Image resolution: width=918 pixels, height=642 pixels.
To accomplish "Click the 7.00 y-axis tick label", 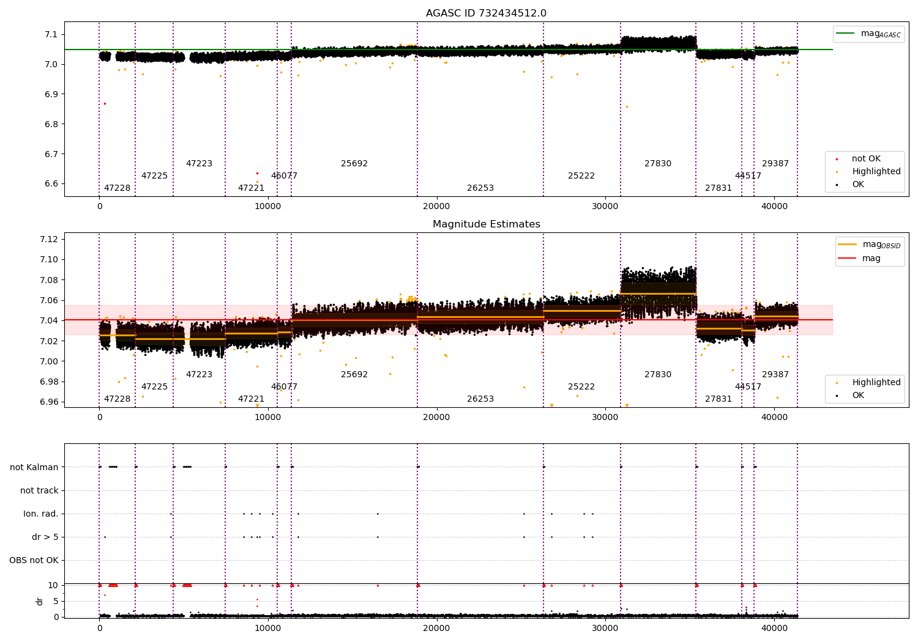I will pos(48,361).
